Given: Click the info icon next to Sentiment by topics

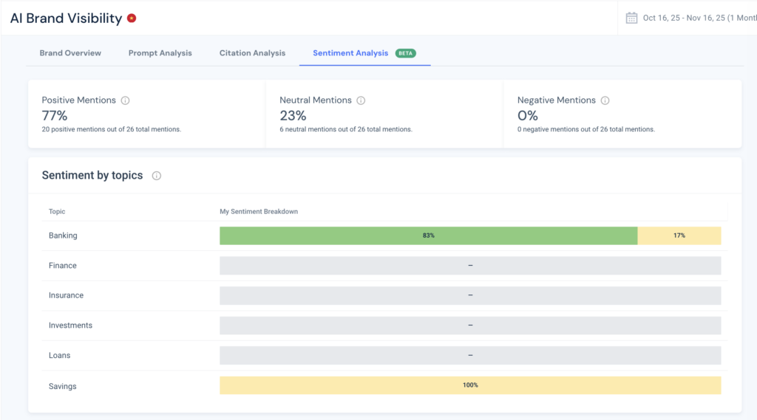Looking at the screenshot, I should click(x=157, y=176).
